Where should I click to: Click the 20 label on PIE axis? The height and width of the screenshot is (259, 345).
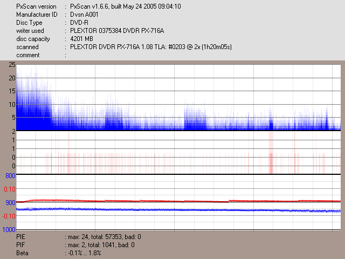(12, 78)
